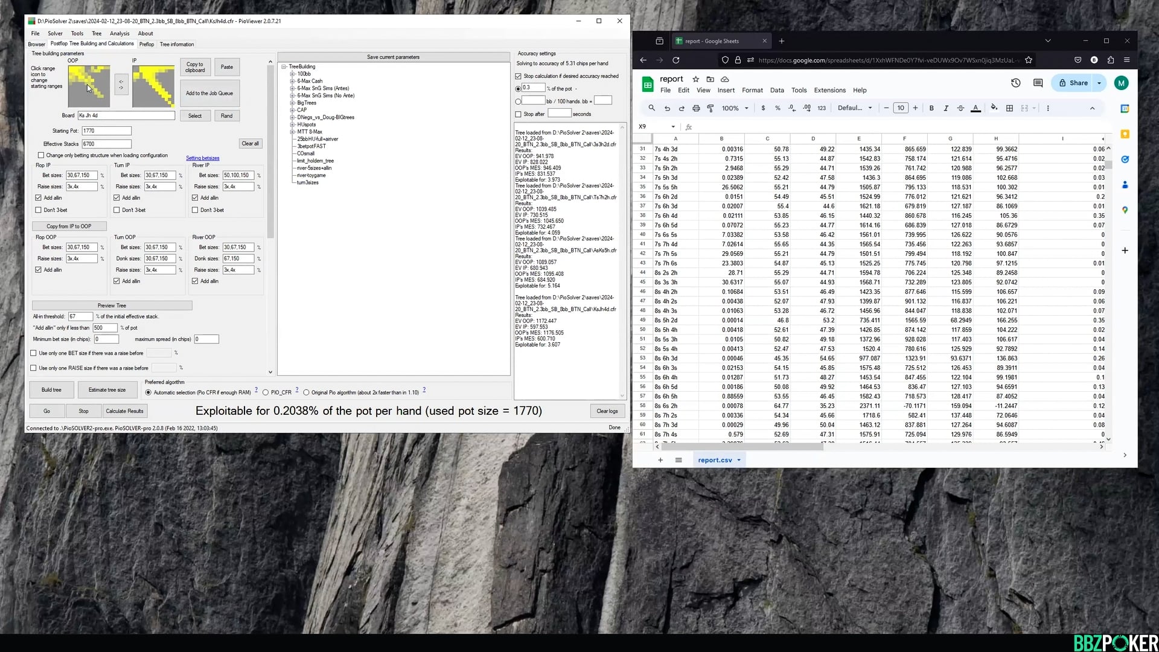Open the comments icon next to Share
1159x652 pixels.
point(1038,83)
